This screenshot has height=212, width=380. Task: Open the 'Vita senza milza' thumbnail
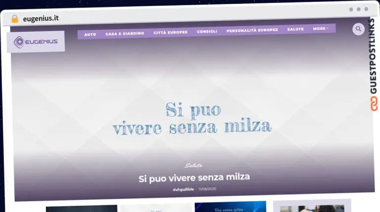coord(230,207)
